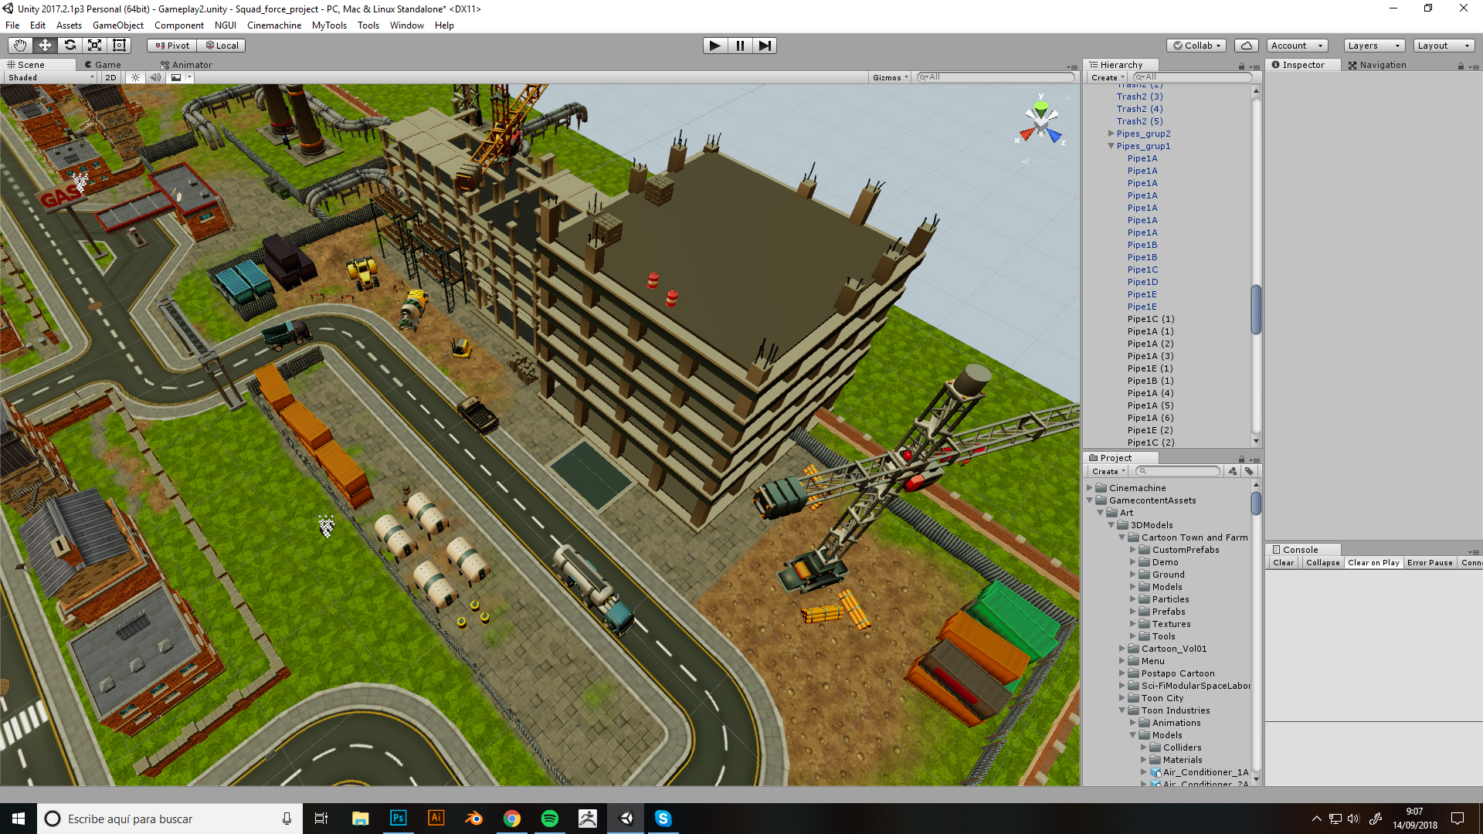Click the Hierarchy vertical scrollbar
This screenshot has height=834, width=1483.
tap(1256, 309)
